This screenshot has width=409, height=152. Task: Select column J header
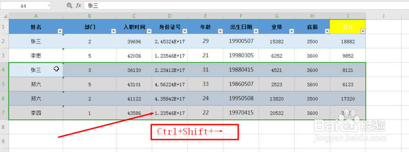(384, 16)
